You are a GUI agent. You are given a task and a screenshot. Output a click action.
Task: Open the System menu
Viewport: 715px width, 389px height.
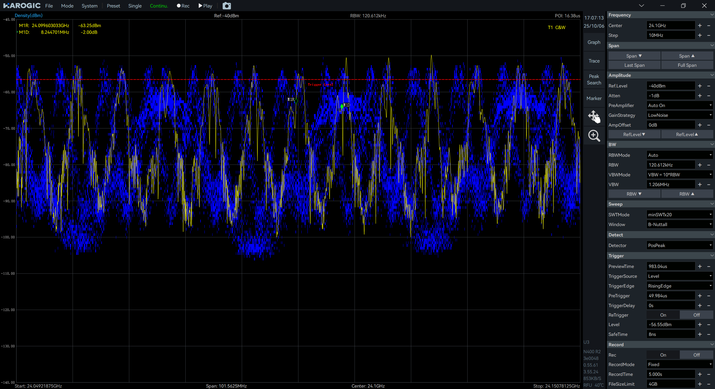[x=89, y=6]
